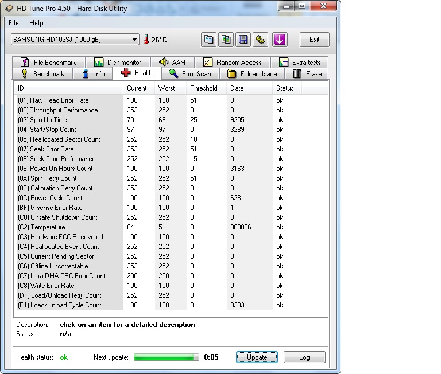Open the options gear icon
The width and height of the screenshot is (441, 374).
point(260,40)
